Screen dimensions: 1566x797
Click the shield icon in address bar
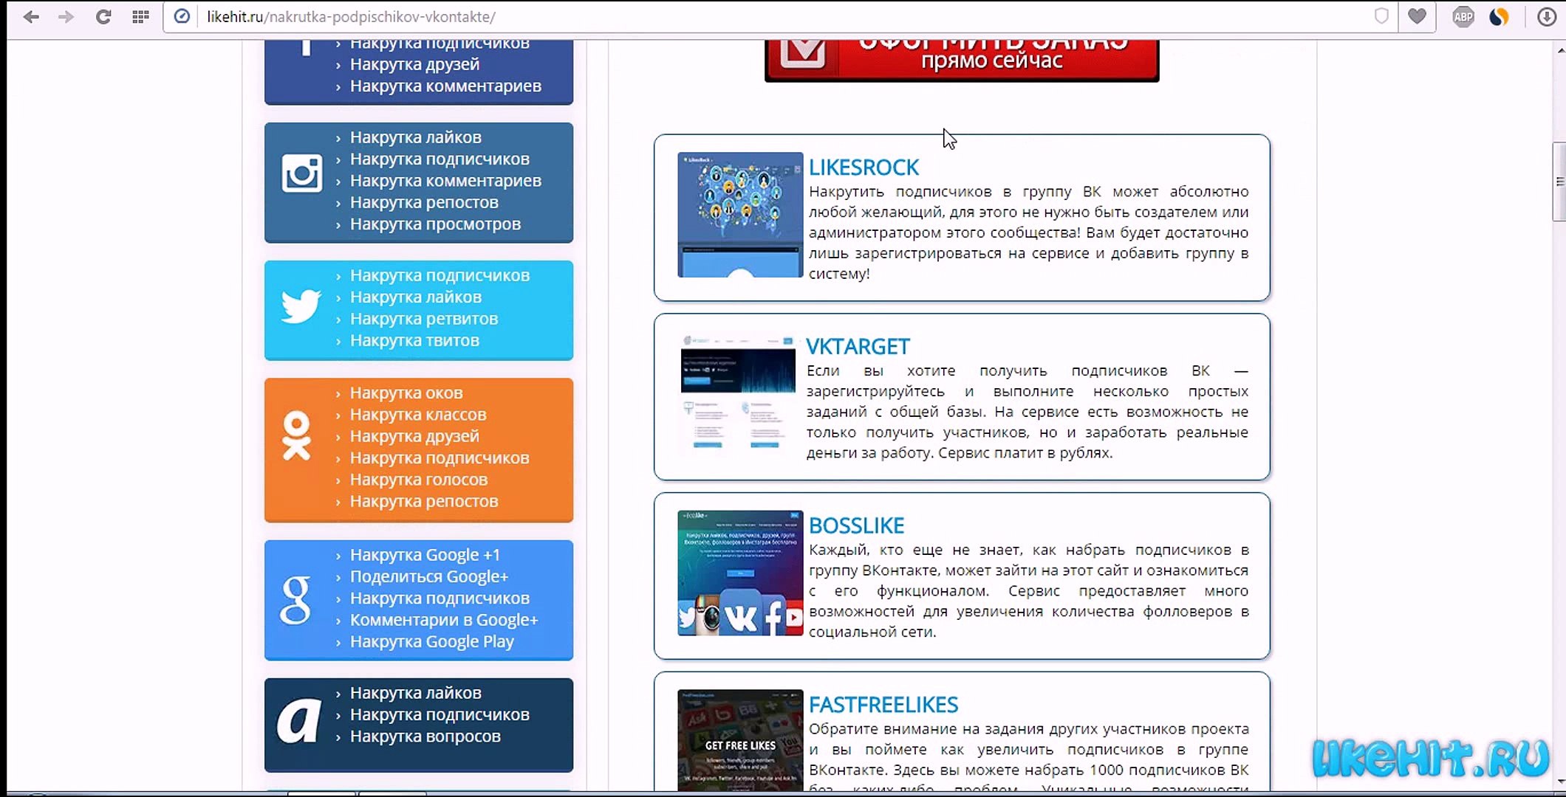point(1381,16)
